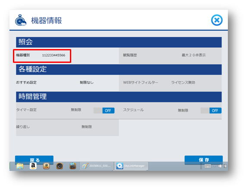Switch to SkyLinkManager taskbar window
246x189 pixels.
click(x=130, y=166)
